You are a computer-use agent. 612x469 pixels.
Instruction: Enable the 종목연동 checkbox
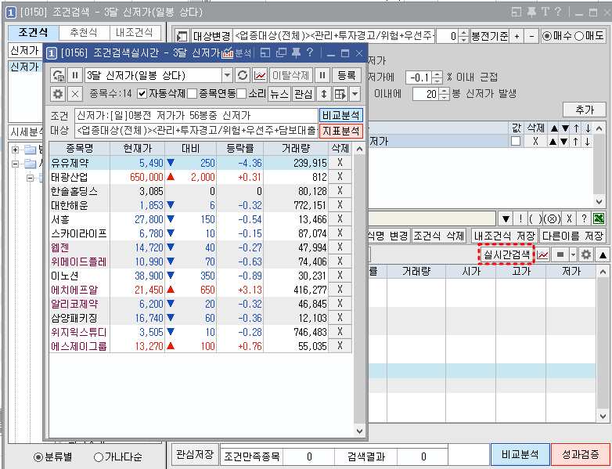(x=192, y=94)
